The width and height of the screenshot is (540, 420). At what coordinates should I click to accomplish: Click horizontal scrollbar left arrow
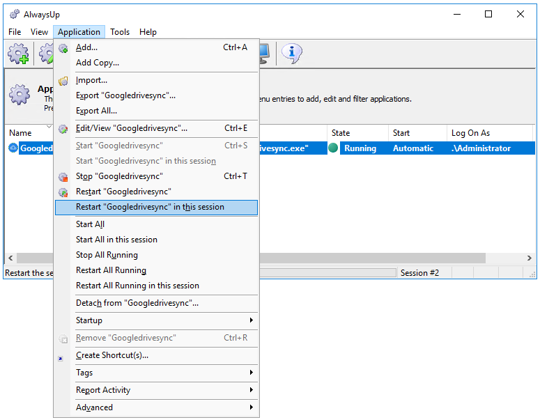[10, 258]
